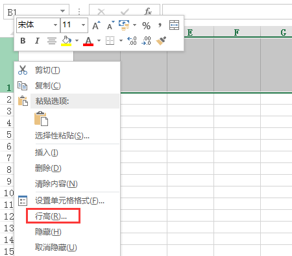Viewport: 292px width, 256px height.
Task: Increase decimal places
Action: coord(132,41)
